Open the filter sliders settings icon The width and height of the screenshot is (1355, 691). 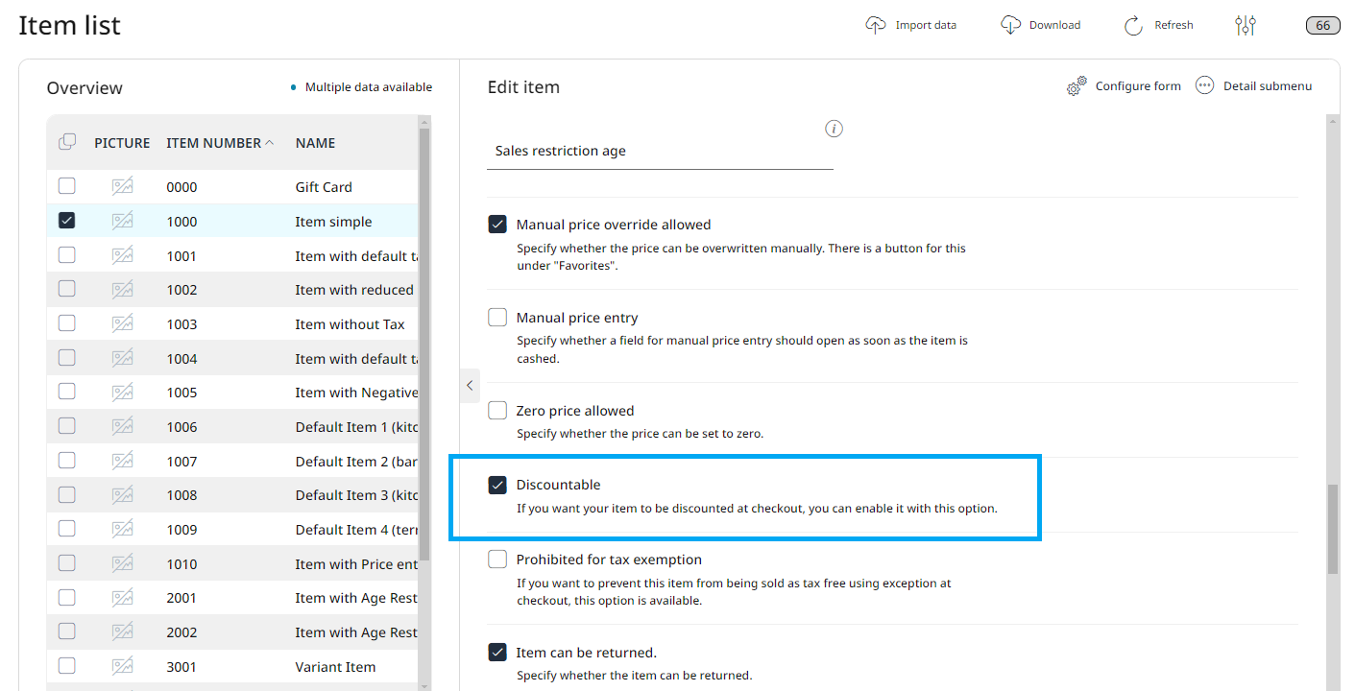coord(1246,25)
